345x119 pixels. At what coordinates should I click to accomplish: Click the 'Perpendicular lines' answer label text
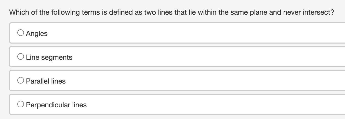(56, 105)
